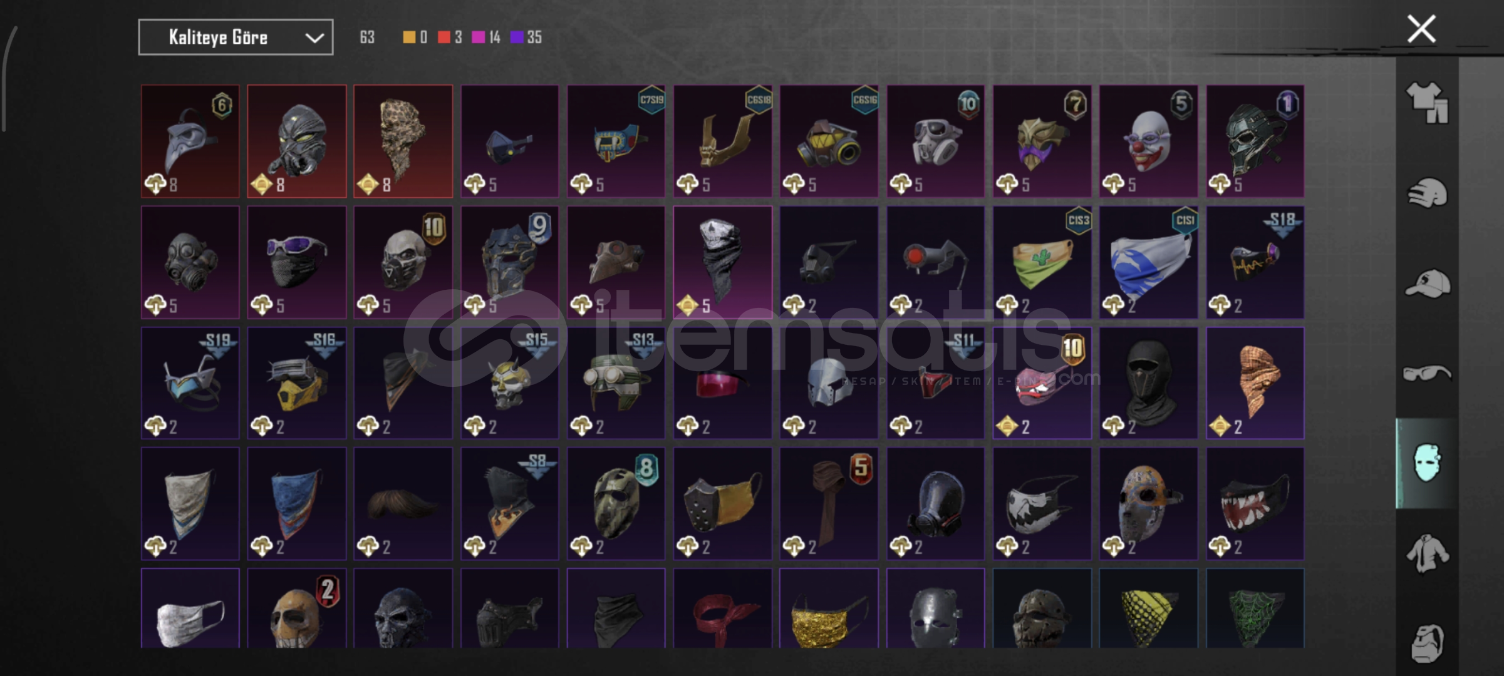The image size is (1504, 676).
Task: Select the face mask category icon
Action: (x=1427, y=463)
